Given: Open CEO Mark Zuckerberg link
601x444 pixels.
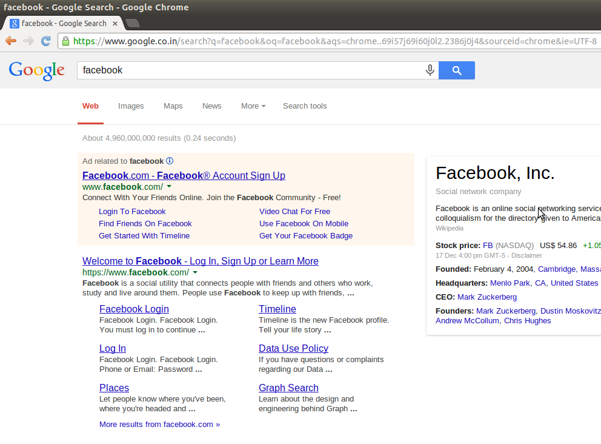Looking at the screenshot, I should click(x=487, y=297).
